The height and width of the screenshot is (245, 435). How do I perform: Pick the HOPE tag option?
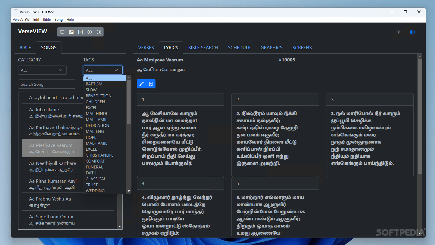click(105, 137)
